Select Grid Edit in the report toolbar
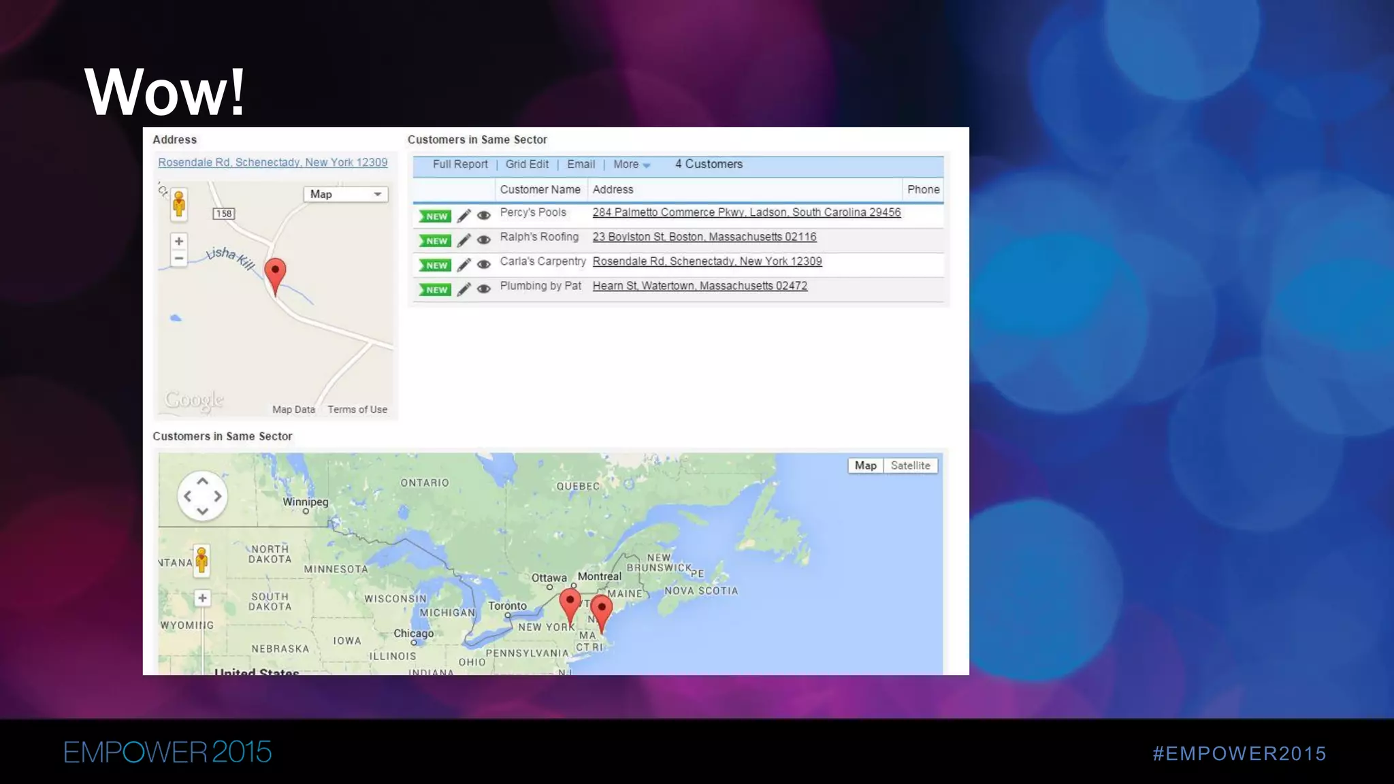1394x784 pixels. [527, 165]
